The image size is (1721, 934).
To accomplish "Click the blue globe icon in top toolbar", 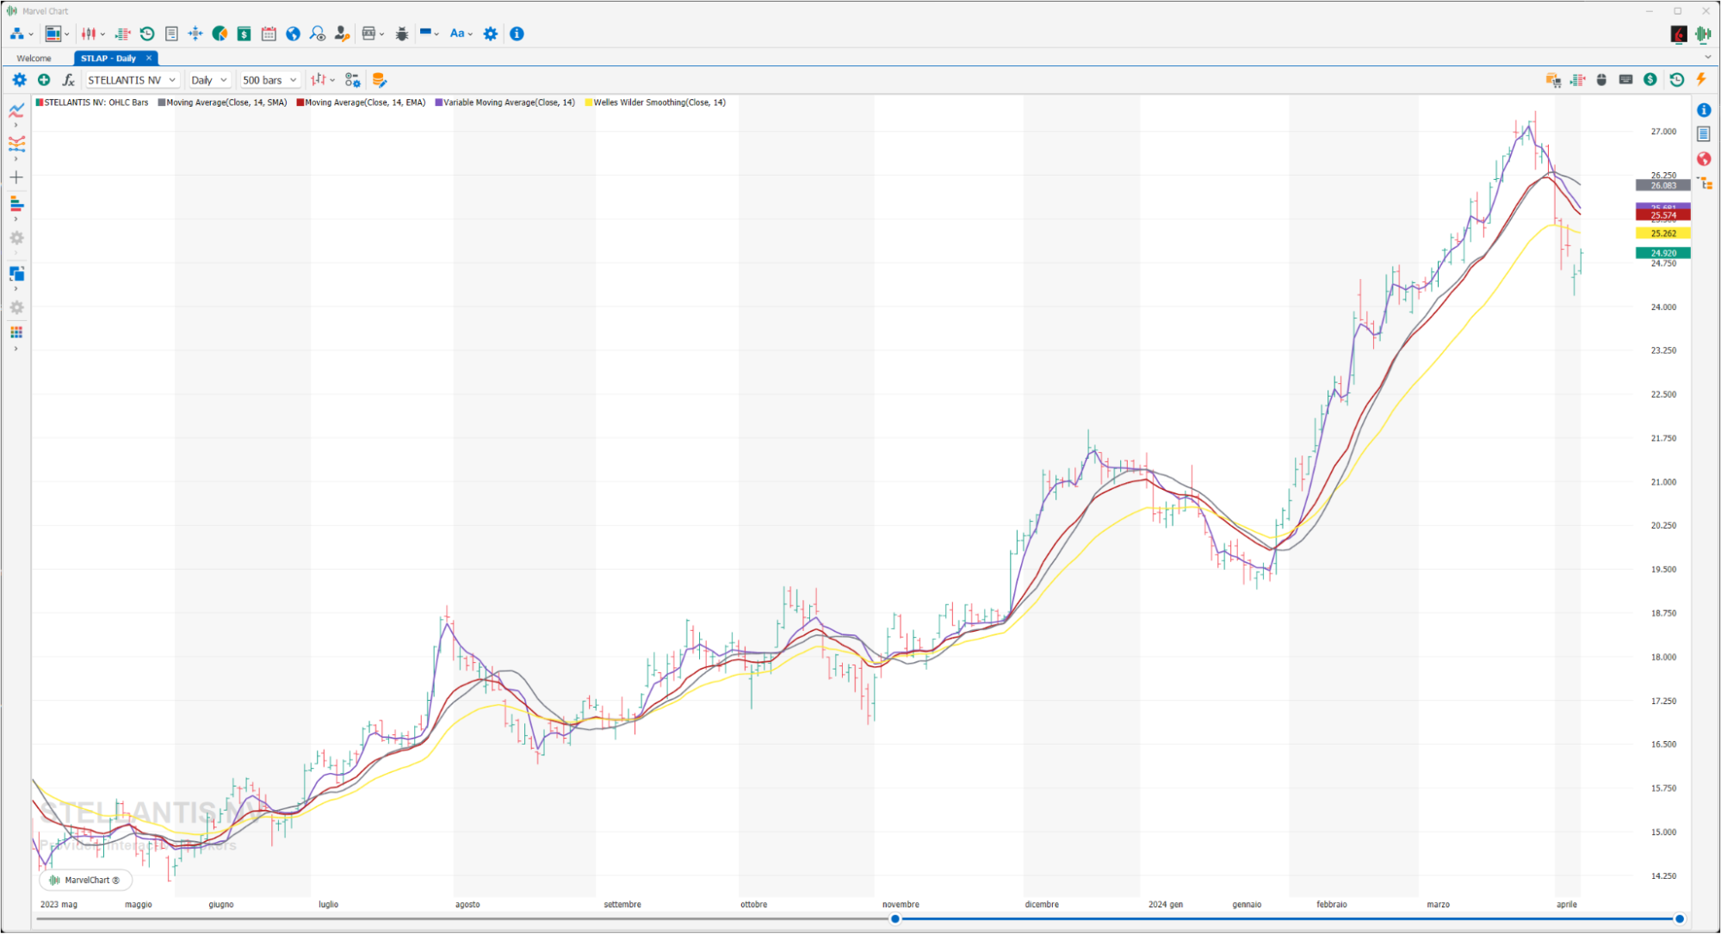I will 293,34.
